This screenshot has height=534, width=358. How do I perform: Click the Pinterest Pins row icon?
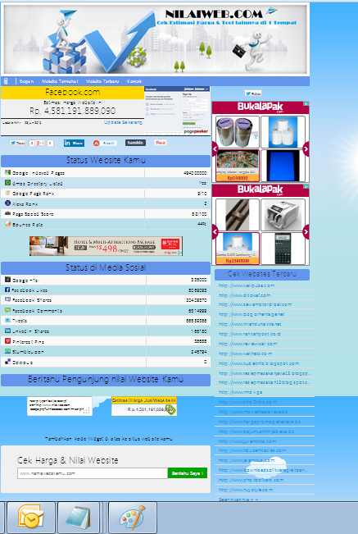(7, 341)
